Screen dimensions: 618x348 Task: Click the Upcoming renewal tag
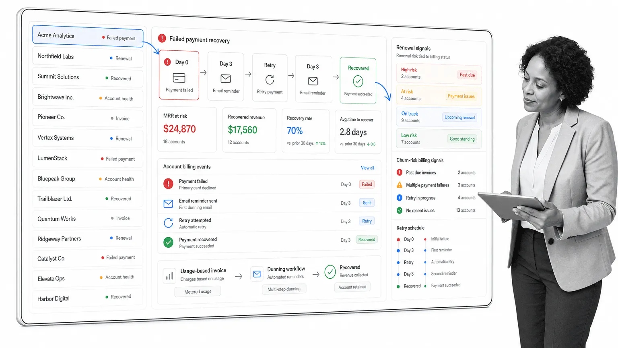point(460,118)
